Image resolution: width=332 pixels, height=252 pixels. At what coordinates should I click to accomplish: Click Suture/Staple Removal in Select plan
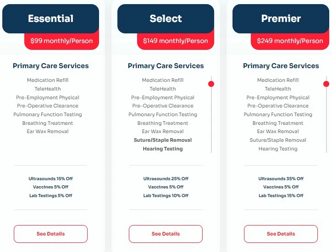163,140
